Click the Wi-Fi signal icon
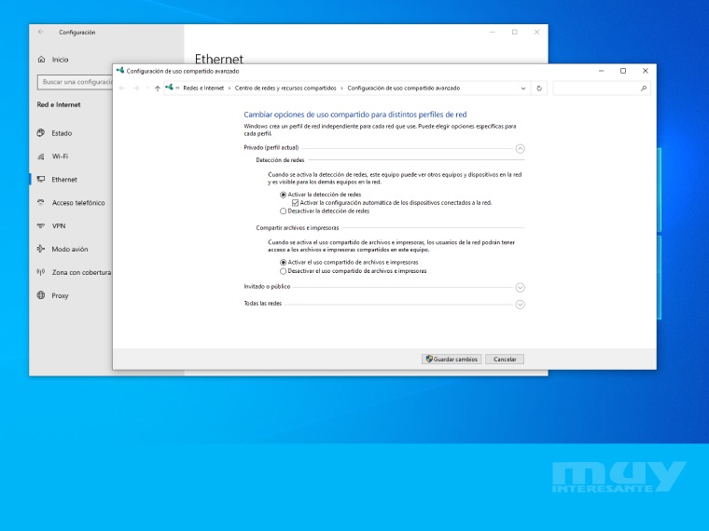This screenshot has width=709, height=531. pos(41,157)
